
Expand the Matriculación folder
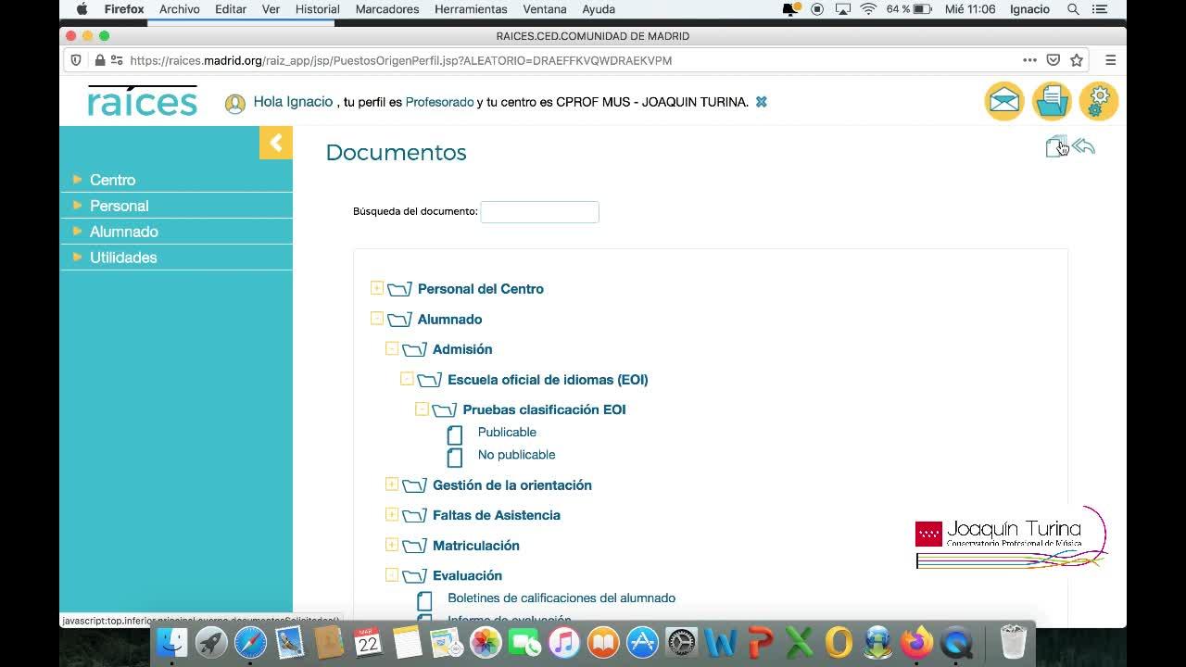tap(391, 544)
